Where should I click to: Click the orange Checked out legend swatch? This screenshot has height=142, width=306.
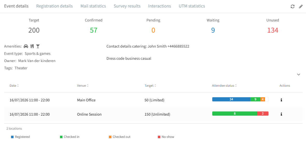tap(110, 137)
